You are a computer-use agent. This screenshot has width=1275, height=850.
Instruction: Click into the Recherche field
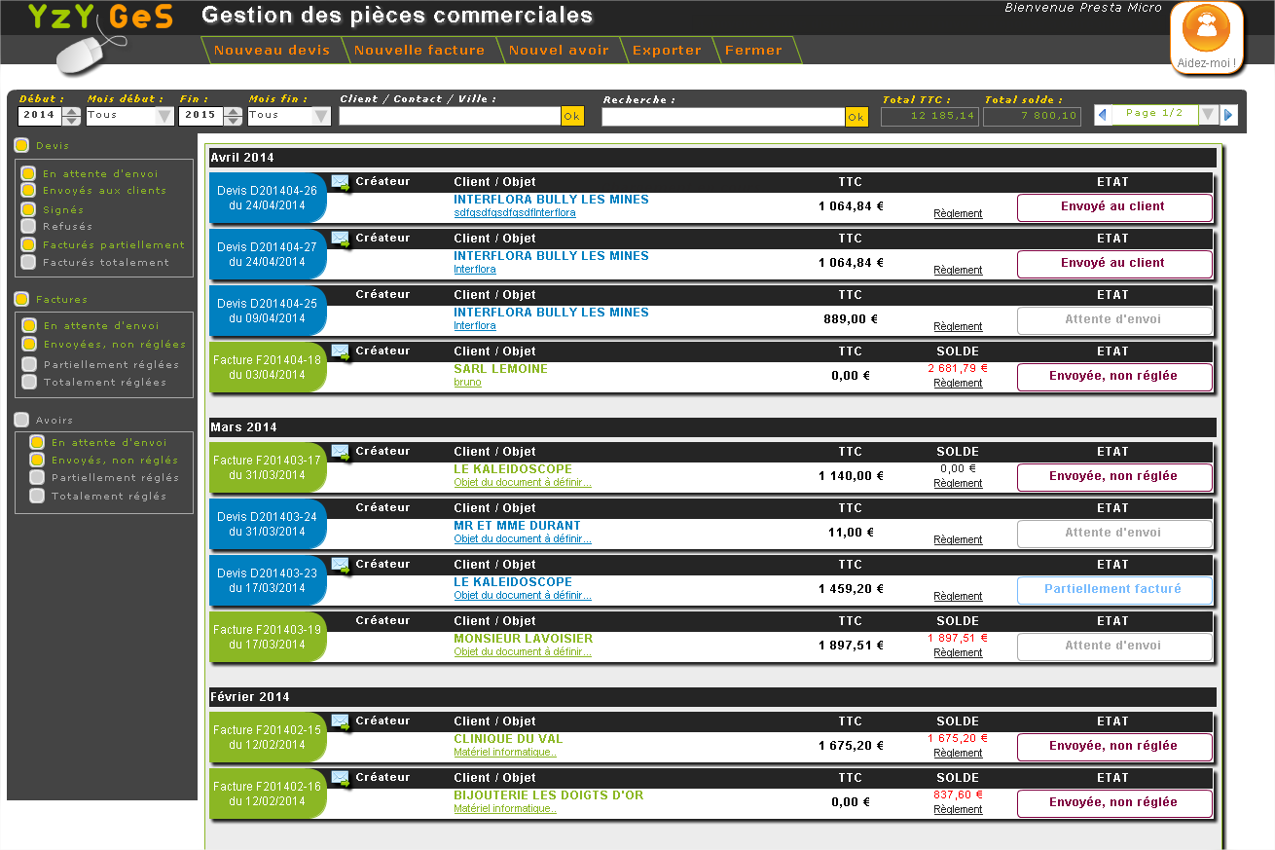click(723, 117)
